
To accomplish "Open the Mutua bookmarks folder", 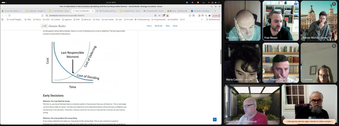I will tap(36, 20).
